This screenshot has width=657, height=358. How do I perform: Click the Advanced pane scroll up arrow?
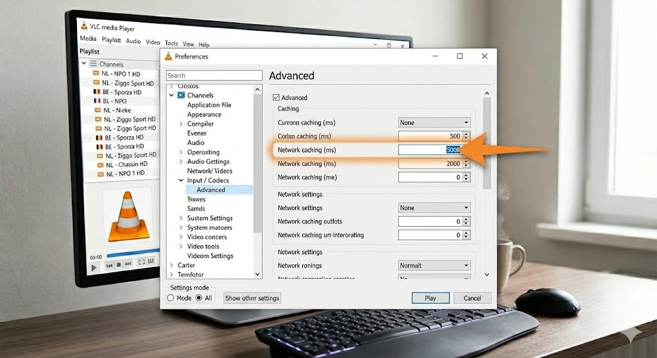(487, 93)
